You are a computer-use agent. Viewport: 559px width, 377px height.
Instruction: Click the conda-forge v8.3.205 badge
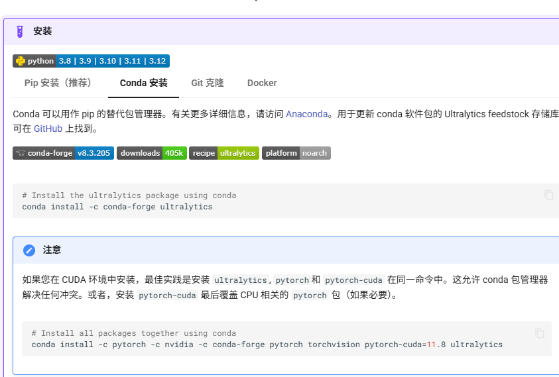[64, 153]
